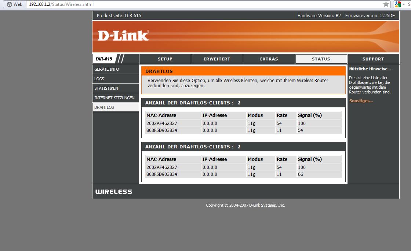This screenshot has width=411, height=251.
Task: Open INTERNET-SITZUNGEN in the sidebar
Action: pyautogui.click(x=116, y=98)
